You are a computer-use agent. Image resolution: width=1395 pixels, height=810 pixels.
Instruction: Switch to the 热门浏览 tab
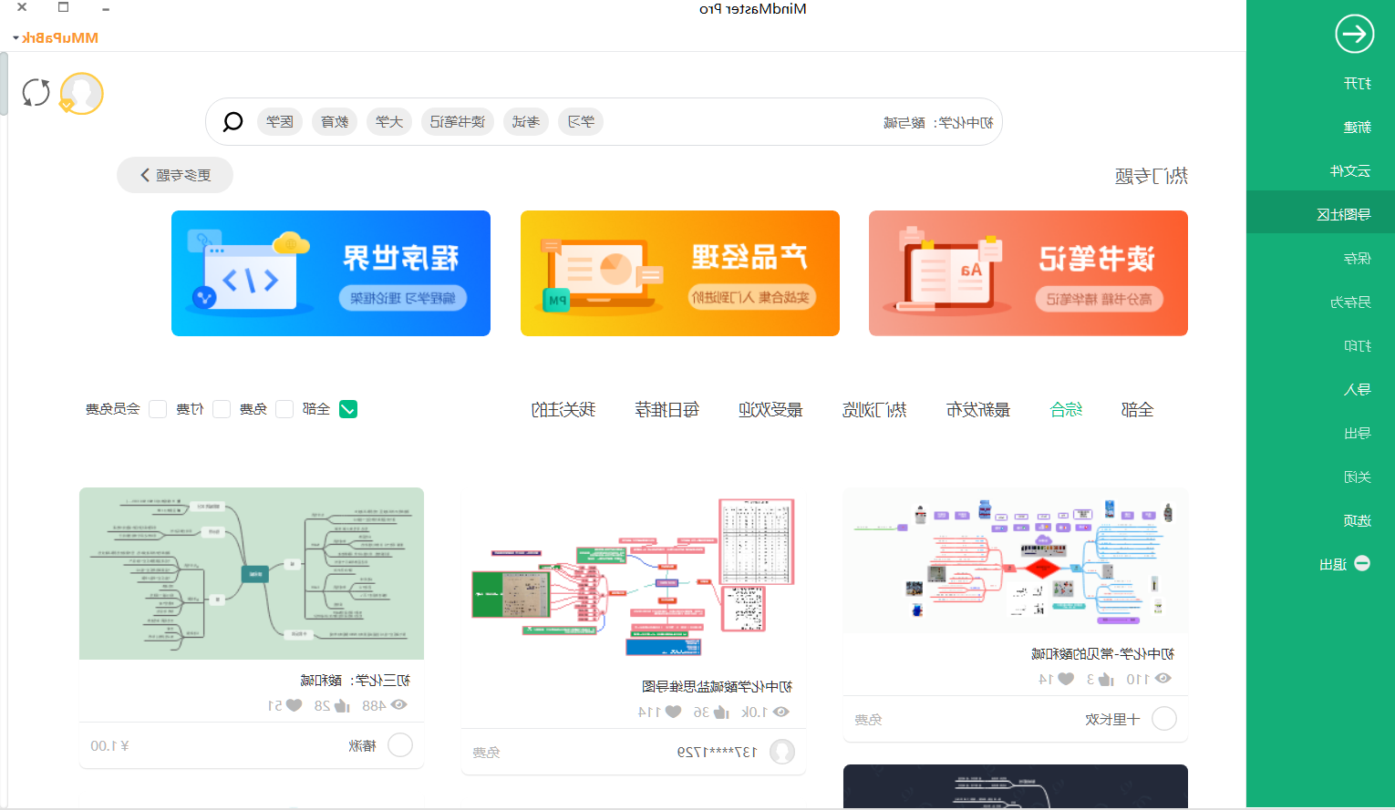[874, 410]
